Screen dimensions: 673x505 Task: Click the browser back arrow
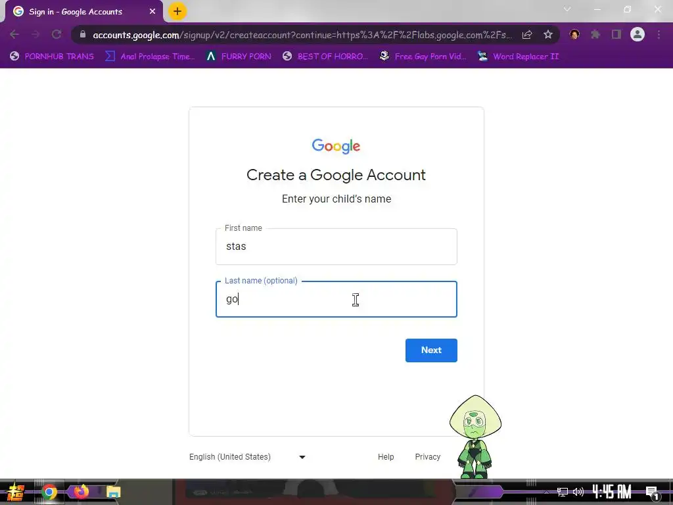[14, 34]
